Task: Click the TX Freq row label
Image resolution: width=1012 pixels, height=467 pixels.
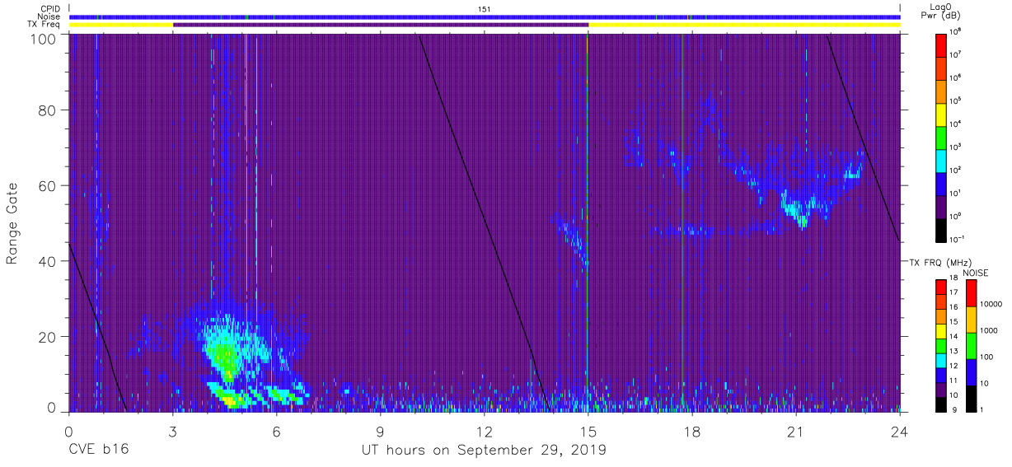Action: (45, 25)
